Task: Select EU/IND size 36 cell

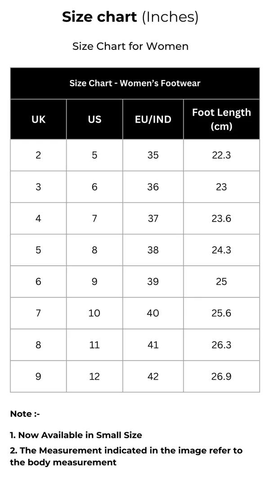Action: (153, 187)
